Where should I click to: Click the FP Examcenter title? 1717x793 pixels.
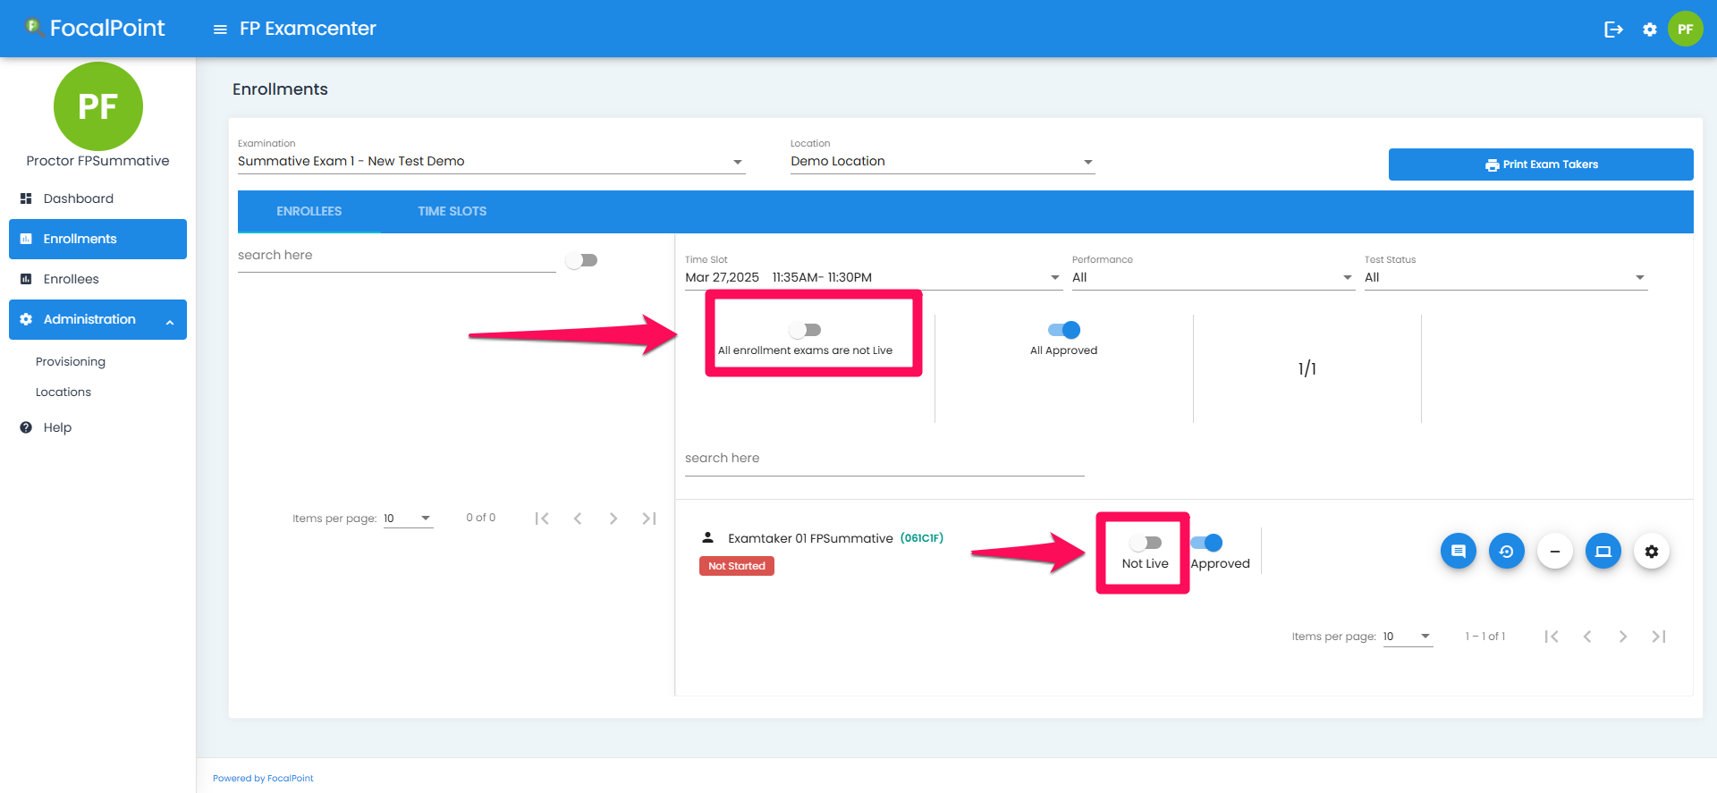(x=308, y=29)
